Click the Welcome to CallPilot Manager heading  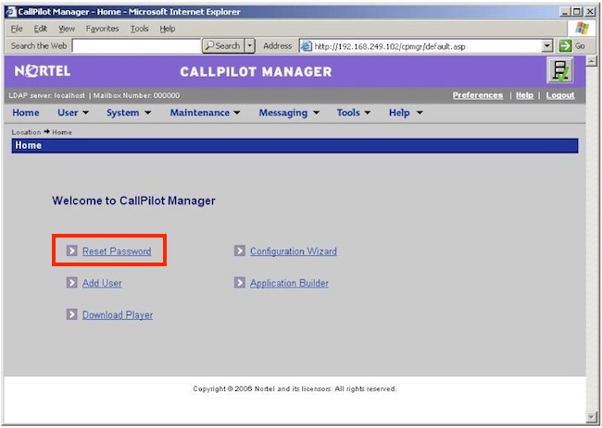133,201
